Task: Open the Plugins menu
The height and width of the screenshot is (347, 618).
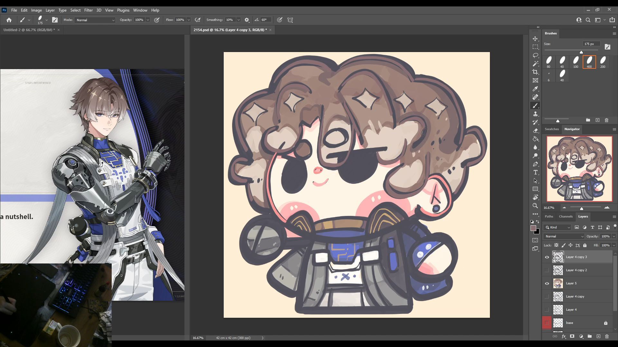Action: pyautogui.click(x=123, y=10)
